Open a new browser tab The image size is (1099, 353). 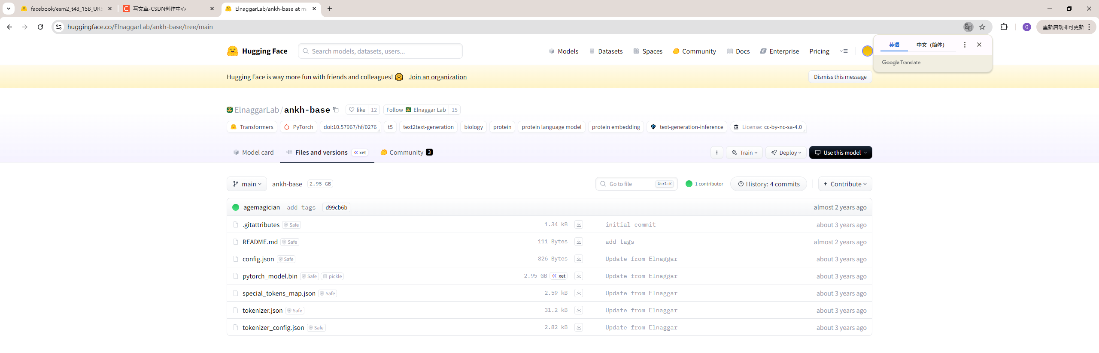tap(330, 9)
